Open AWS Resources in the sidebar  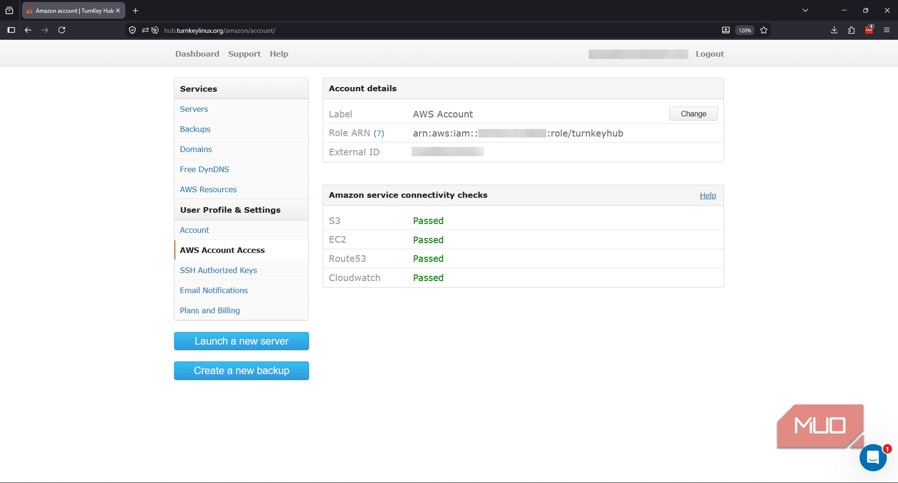click(208, 189)
